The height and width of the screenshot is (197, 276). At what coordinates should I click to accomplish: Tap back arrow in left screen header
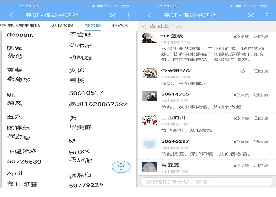pyautogui.click(x=11, y=15)
